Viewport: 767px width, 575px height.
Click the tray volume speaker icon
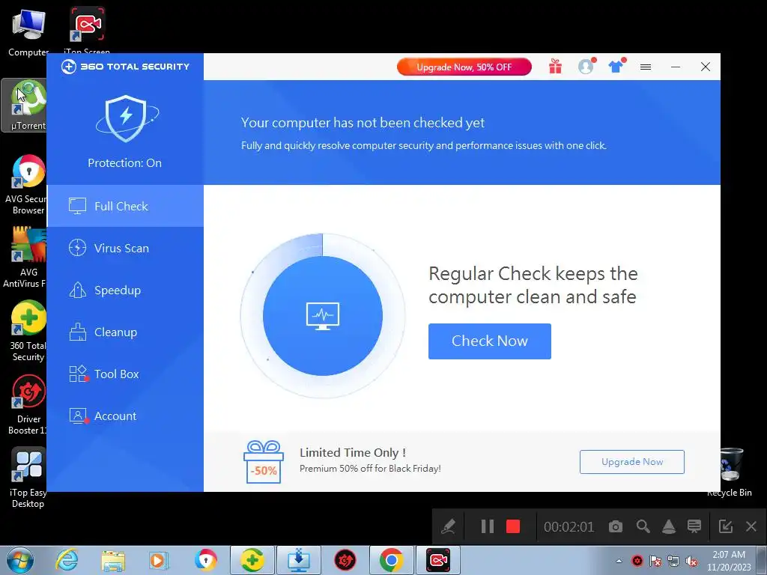tap(691, 561)
